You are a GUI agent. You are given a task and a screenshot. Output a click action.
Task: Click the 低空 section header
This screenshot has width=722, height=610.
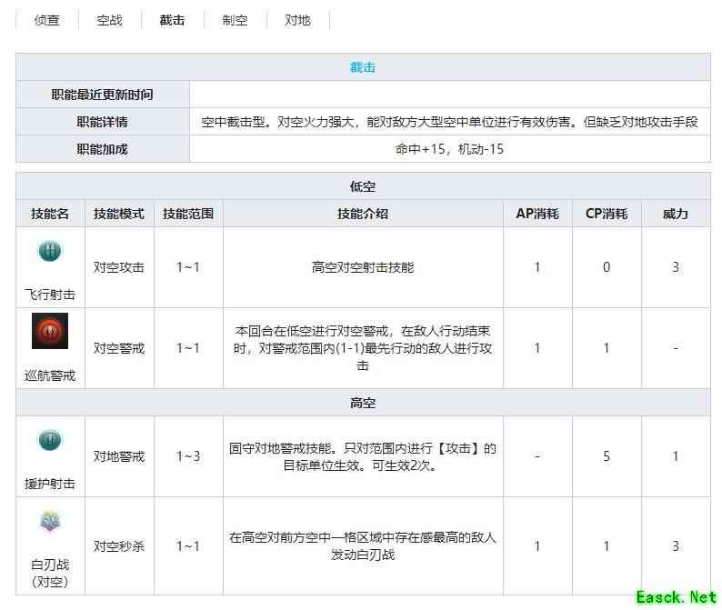coord(363,186)
